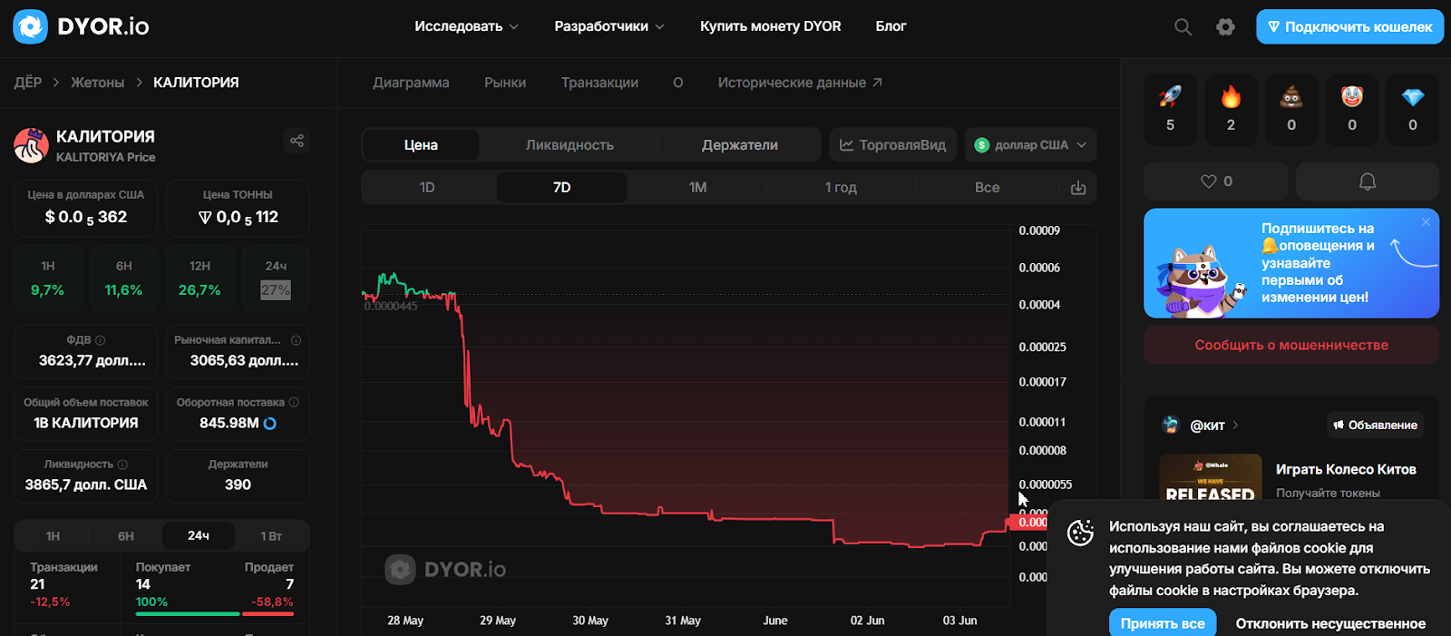Open the settings gear icon
The image size is (1451, 636).
[x=1225, y=27]
